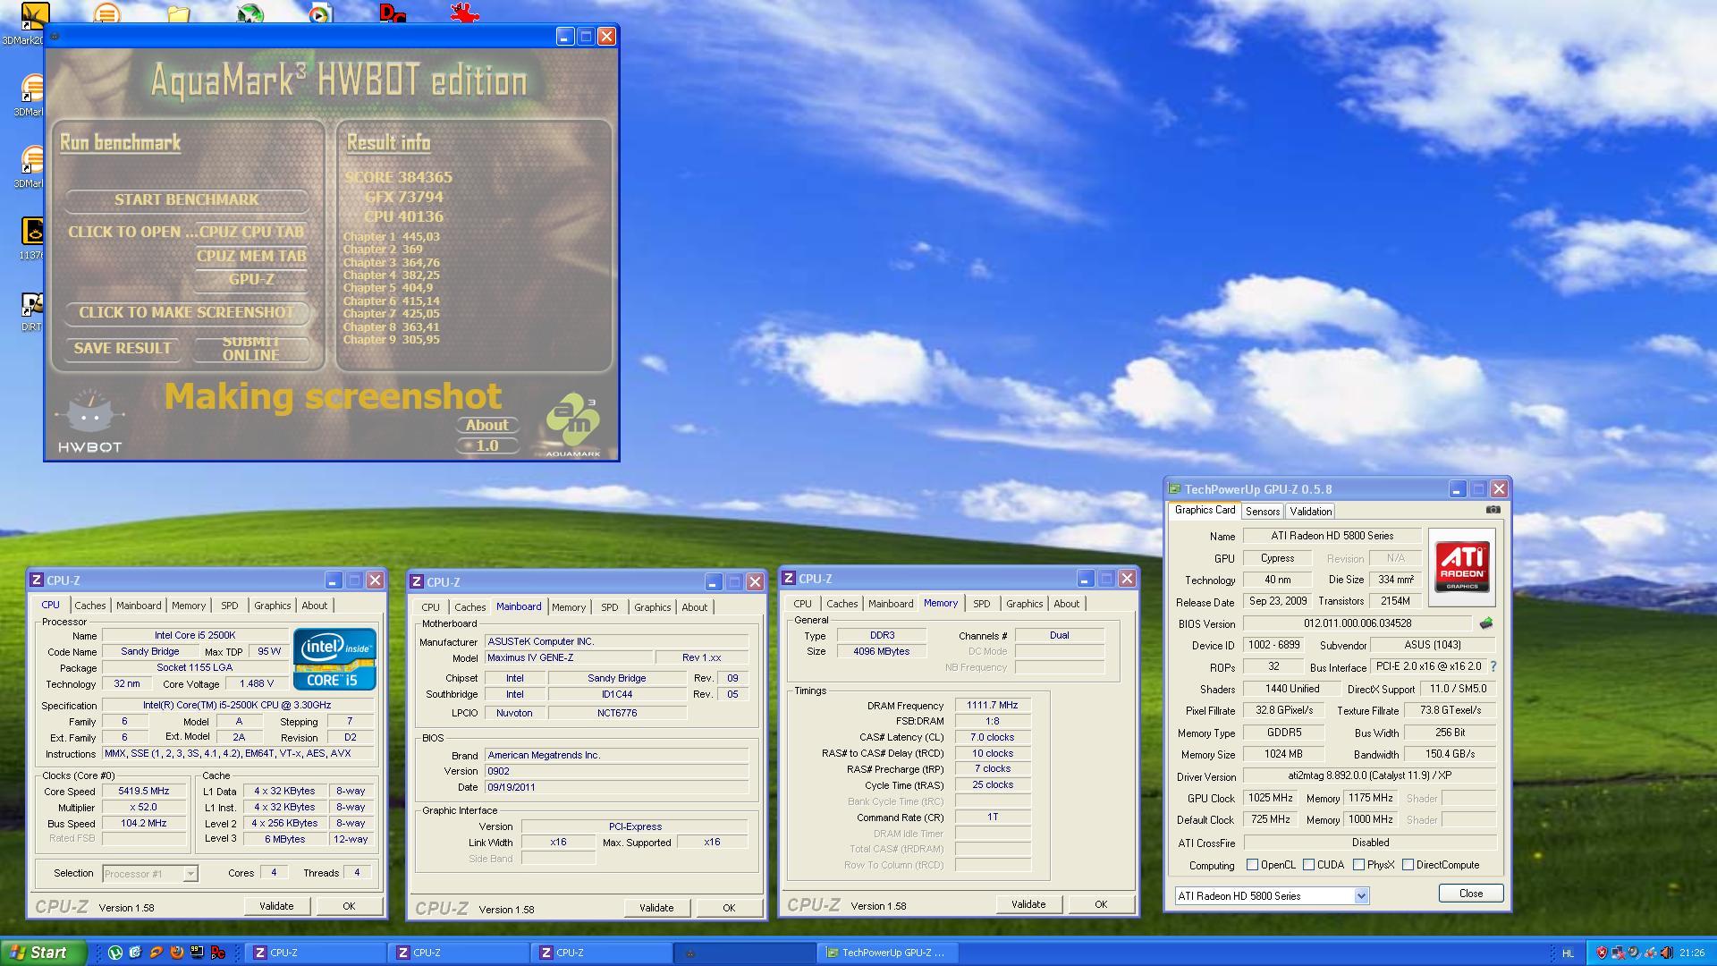Click the Intel Core i5 logo in CPU-Z
The height and width of the screenshot is (966, 1717).
coord(335,659)
